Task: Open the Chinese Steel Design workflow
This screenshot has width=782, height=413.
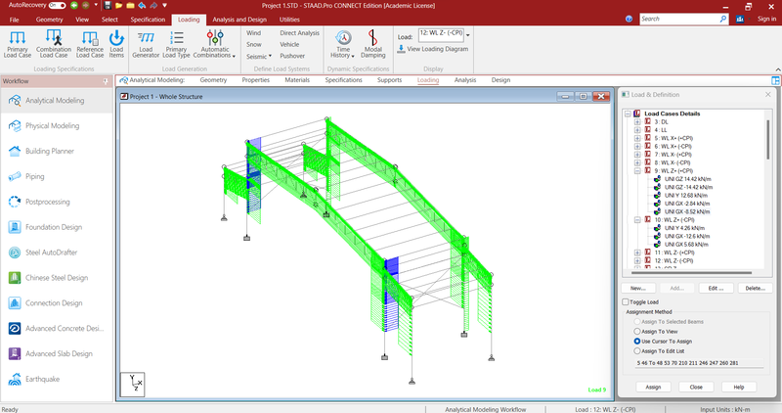Action: tap(57, 278)
